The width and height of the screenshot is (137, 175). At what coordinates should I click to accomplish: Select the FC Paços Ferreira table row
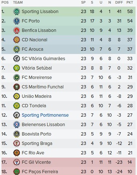click(68, 171)
